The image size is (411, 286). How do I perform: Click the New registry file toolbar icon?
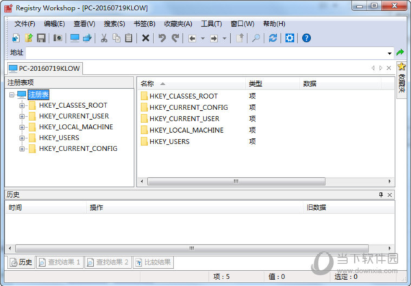[x=16, y=38]
